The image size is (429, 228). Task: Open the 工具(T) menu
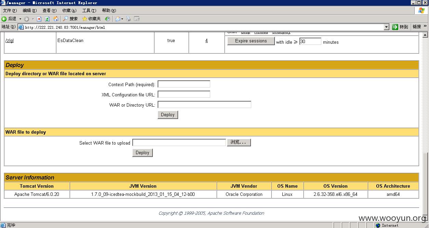(89, 11)
